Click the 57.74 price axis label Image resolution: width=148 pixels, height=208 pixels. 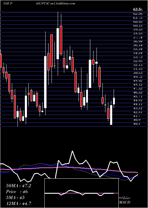click(138, 37)
